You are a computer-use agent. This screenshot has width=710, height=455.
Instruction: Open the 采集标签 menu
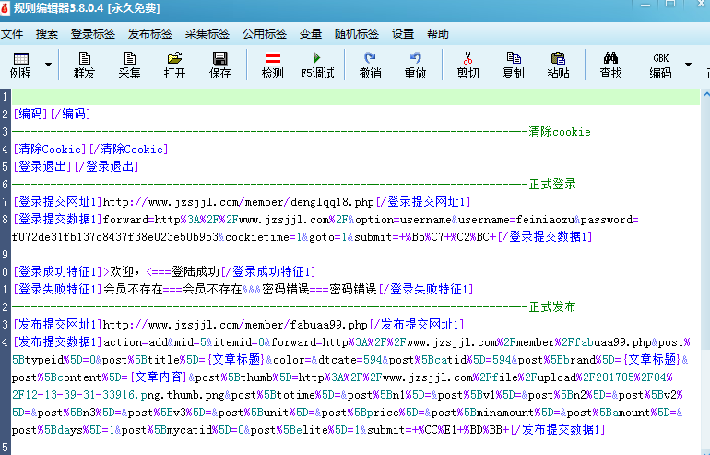(x=207, y=34)
